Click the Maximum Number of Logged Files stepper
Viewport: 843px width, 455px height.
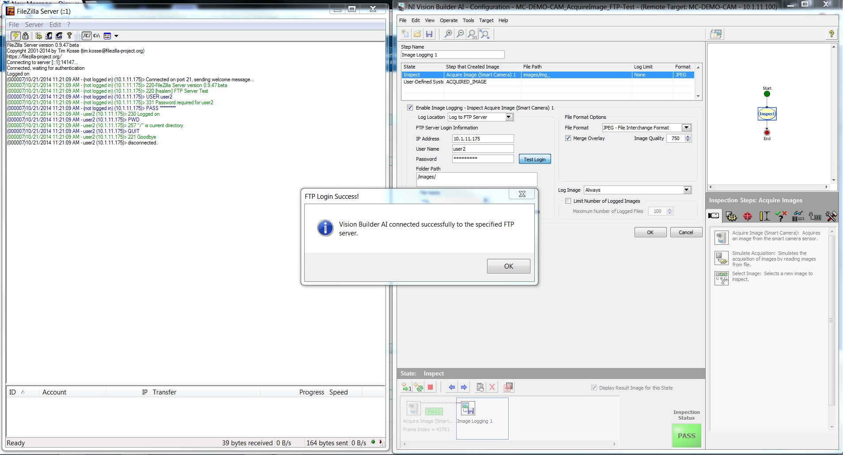tap(670, 211)
